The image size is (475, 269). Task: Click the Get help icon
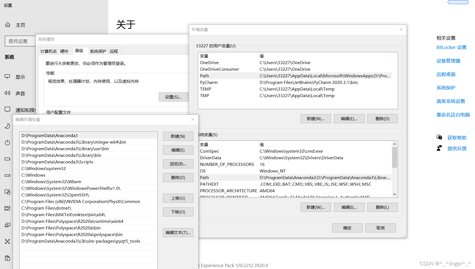[x=439, y=137]
